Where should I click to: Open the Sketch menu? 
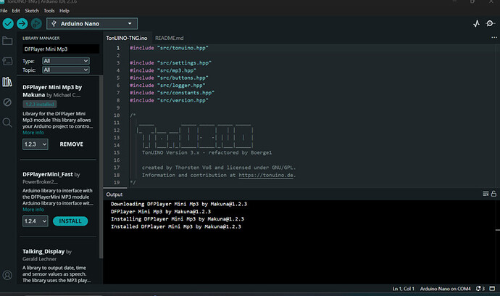(30, 11)
